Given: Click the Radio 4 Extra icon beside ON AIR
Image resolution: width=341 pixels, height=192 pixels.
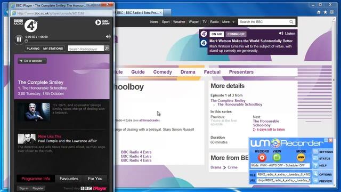Looking at the screenshot, I should [204, 34].
